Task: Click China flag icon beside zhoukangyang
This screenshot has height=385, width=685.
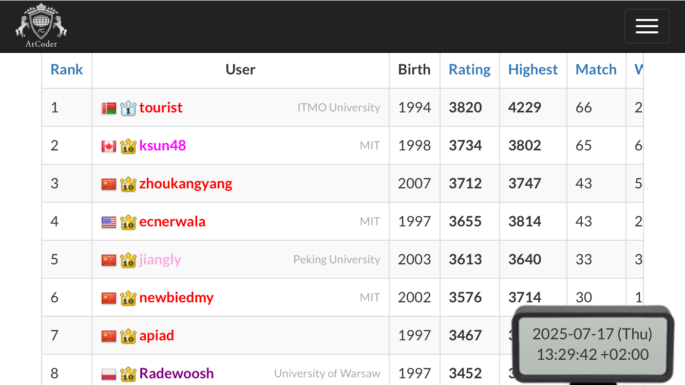Action: (109, 184)
